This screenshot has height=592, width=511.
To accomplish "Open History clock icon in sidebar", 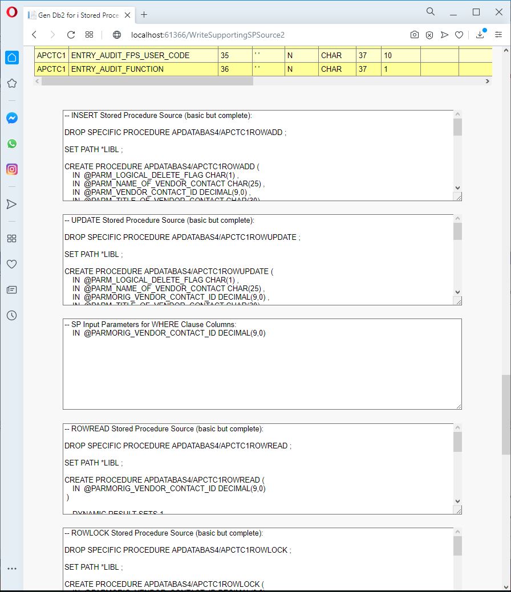I will point(12,316).
